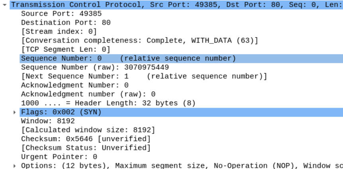Select Sequence Number (raw) 3070975449 row
343x169 pixels.
pyautogui.click(x=95, y=67)
